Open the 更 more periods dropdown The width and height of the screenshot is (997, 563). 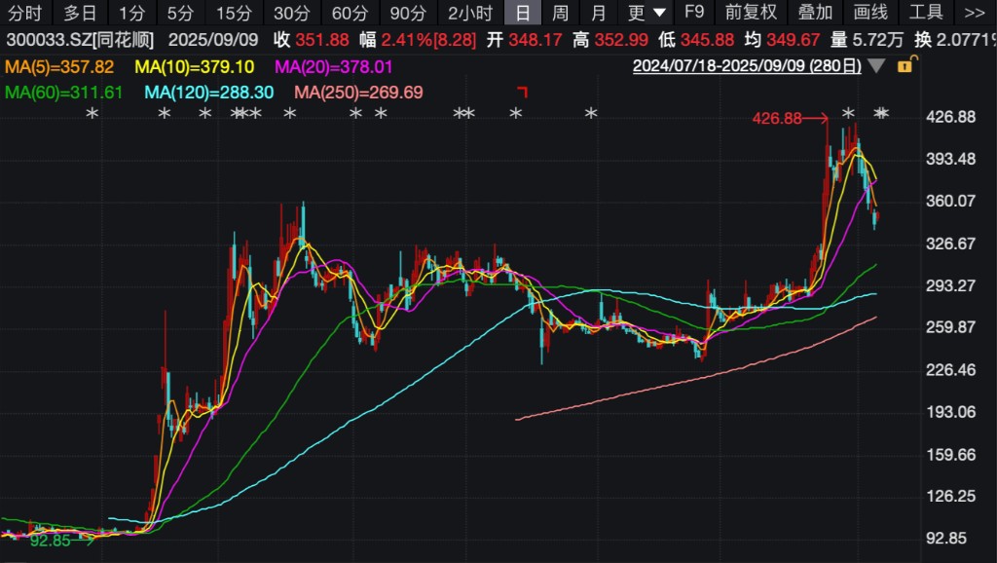pyautogui.click(x=647, y=13)
